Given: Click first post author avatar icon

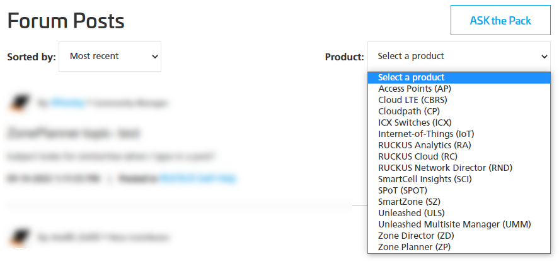Looking at the screenshot, I should tap(18, 104).
